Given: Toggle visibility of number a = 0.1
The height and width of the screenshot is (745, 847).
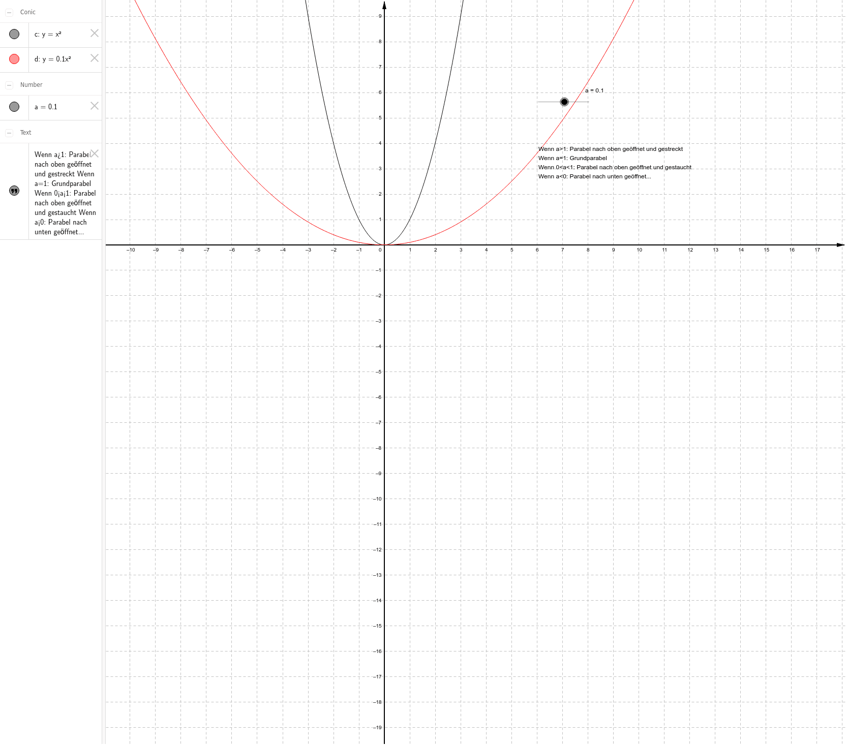Looking at the screenshot, I should pyautogui.click(x=14, y=107).
